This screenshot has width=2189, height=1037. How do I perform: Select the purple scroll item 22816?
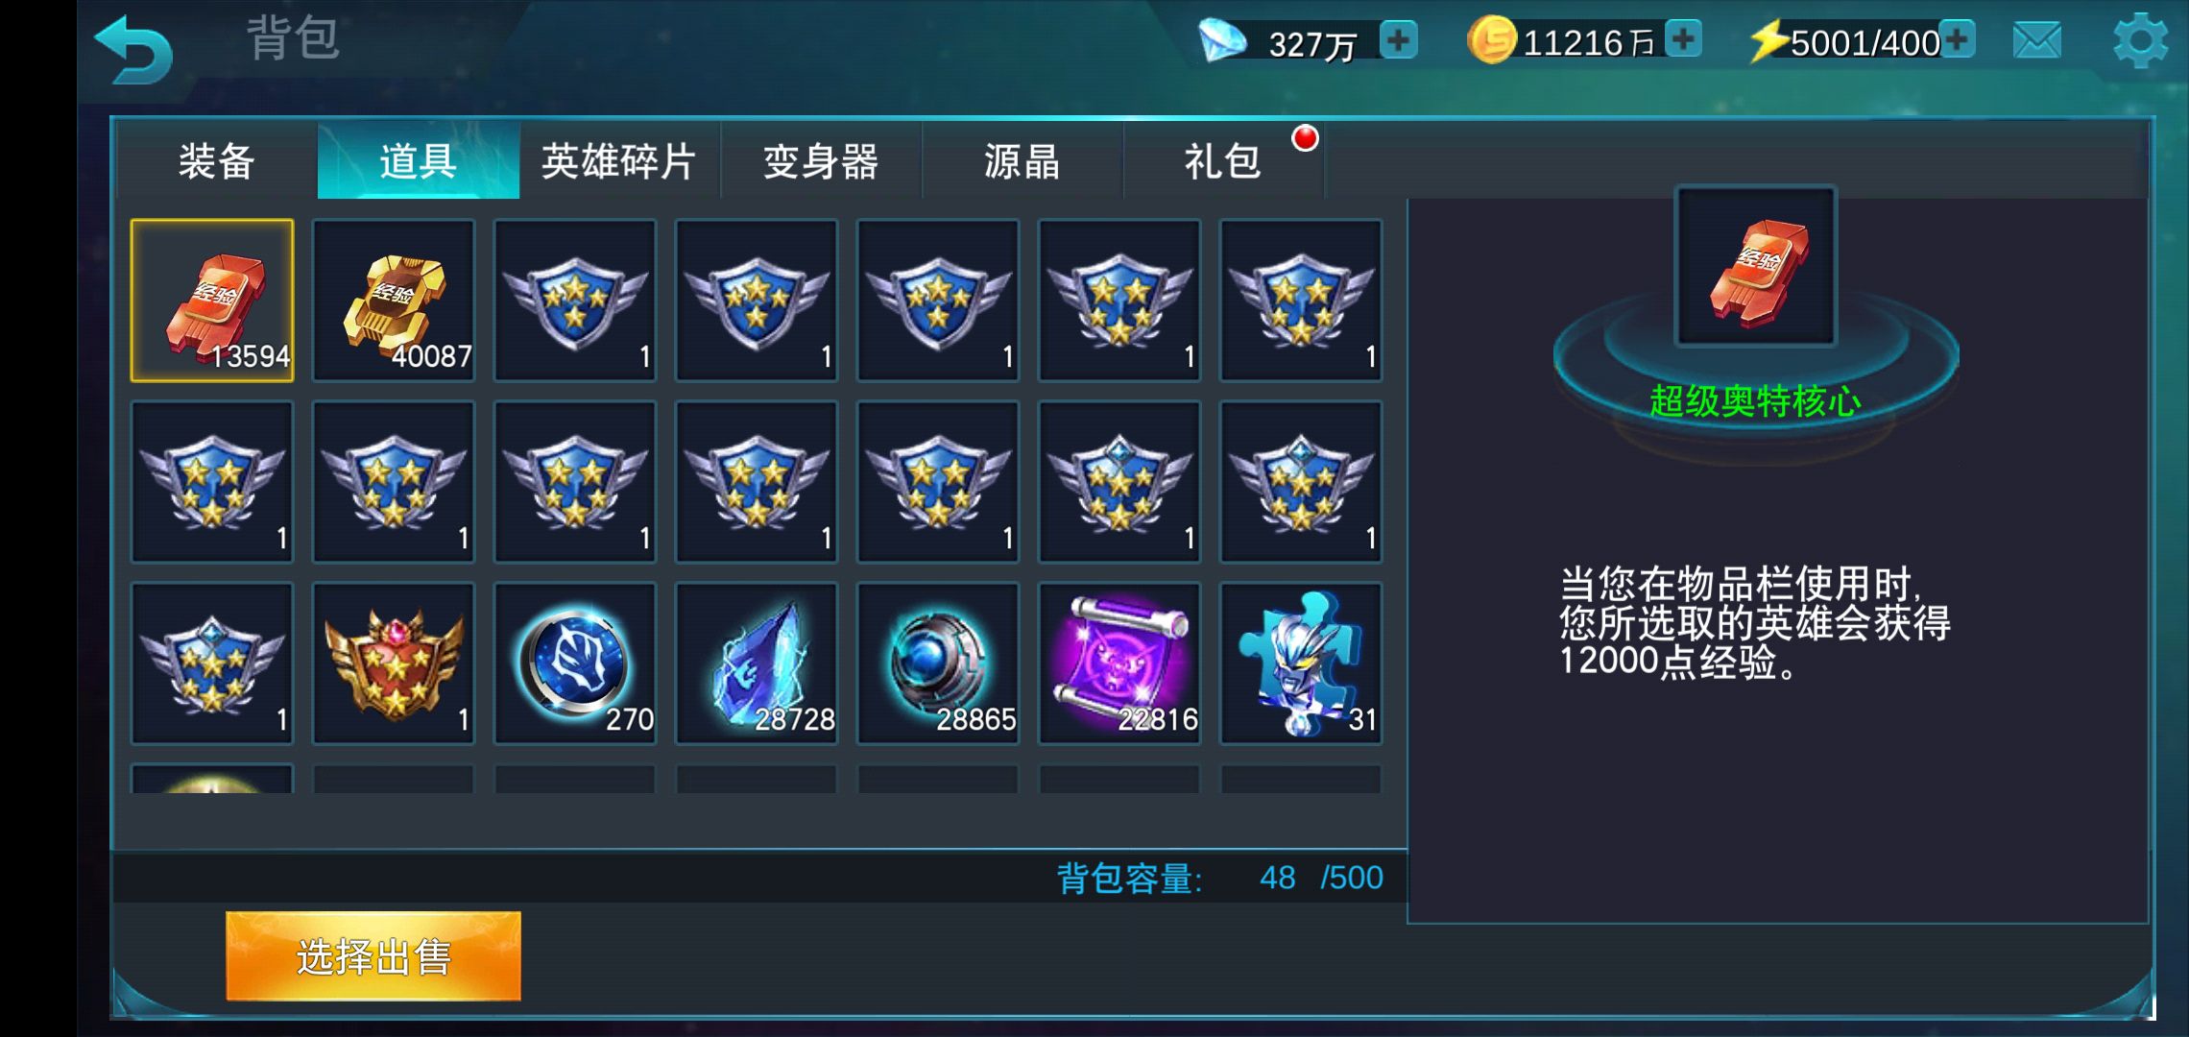coord(1119,663)
